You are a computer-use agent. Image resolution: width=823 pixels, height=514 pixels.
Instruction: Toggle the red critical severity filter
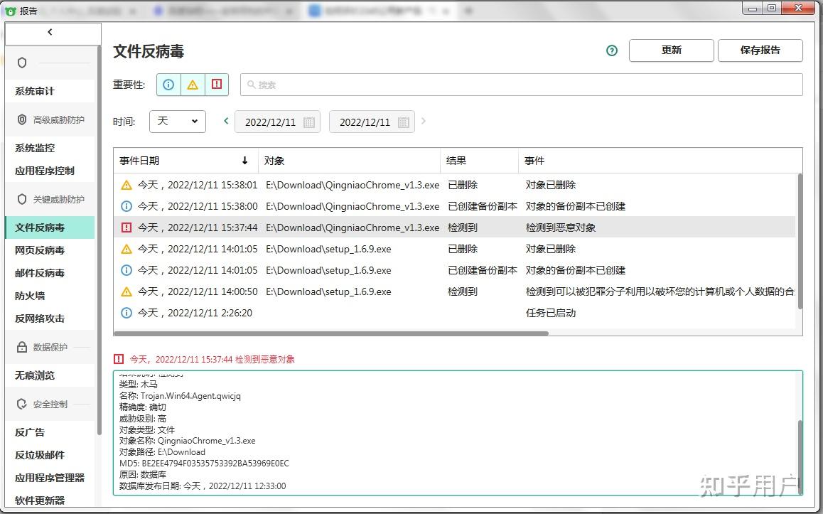click(x=215, y=84)
